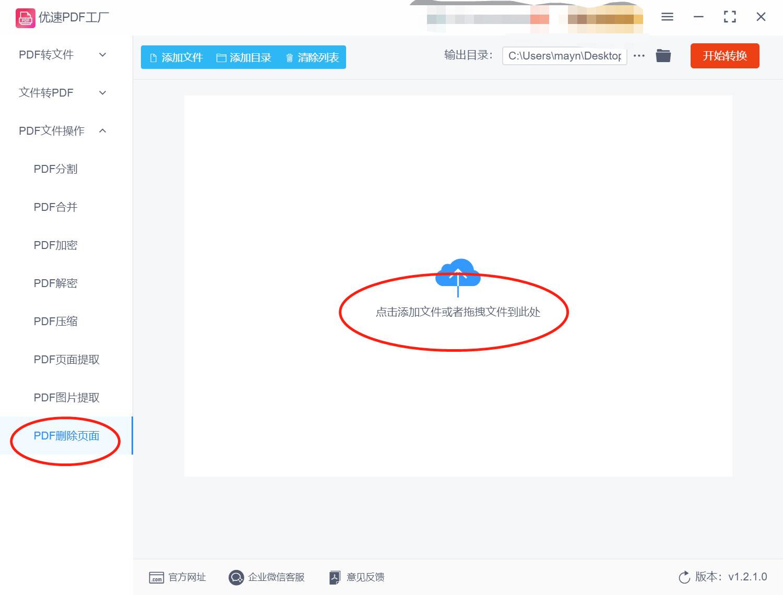The height and width of the screenshot is (595, 783).
Task: Open the hamburger menu at top right
Action: [667, 17]
